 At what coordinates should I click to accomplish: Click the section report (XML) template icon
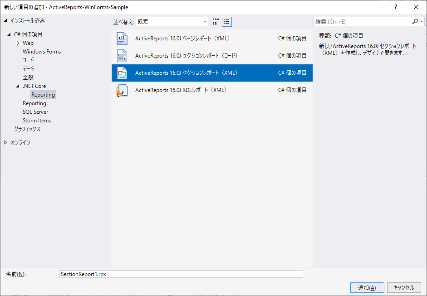coord(122,73)
